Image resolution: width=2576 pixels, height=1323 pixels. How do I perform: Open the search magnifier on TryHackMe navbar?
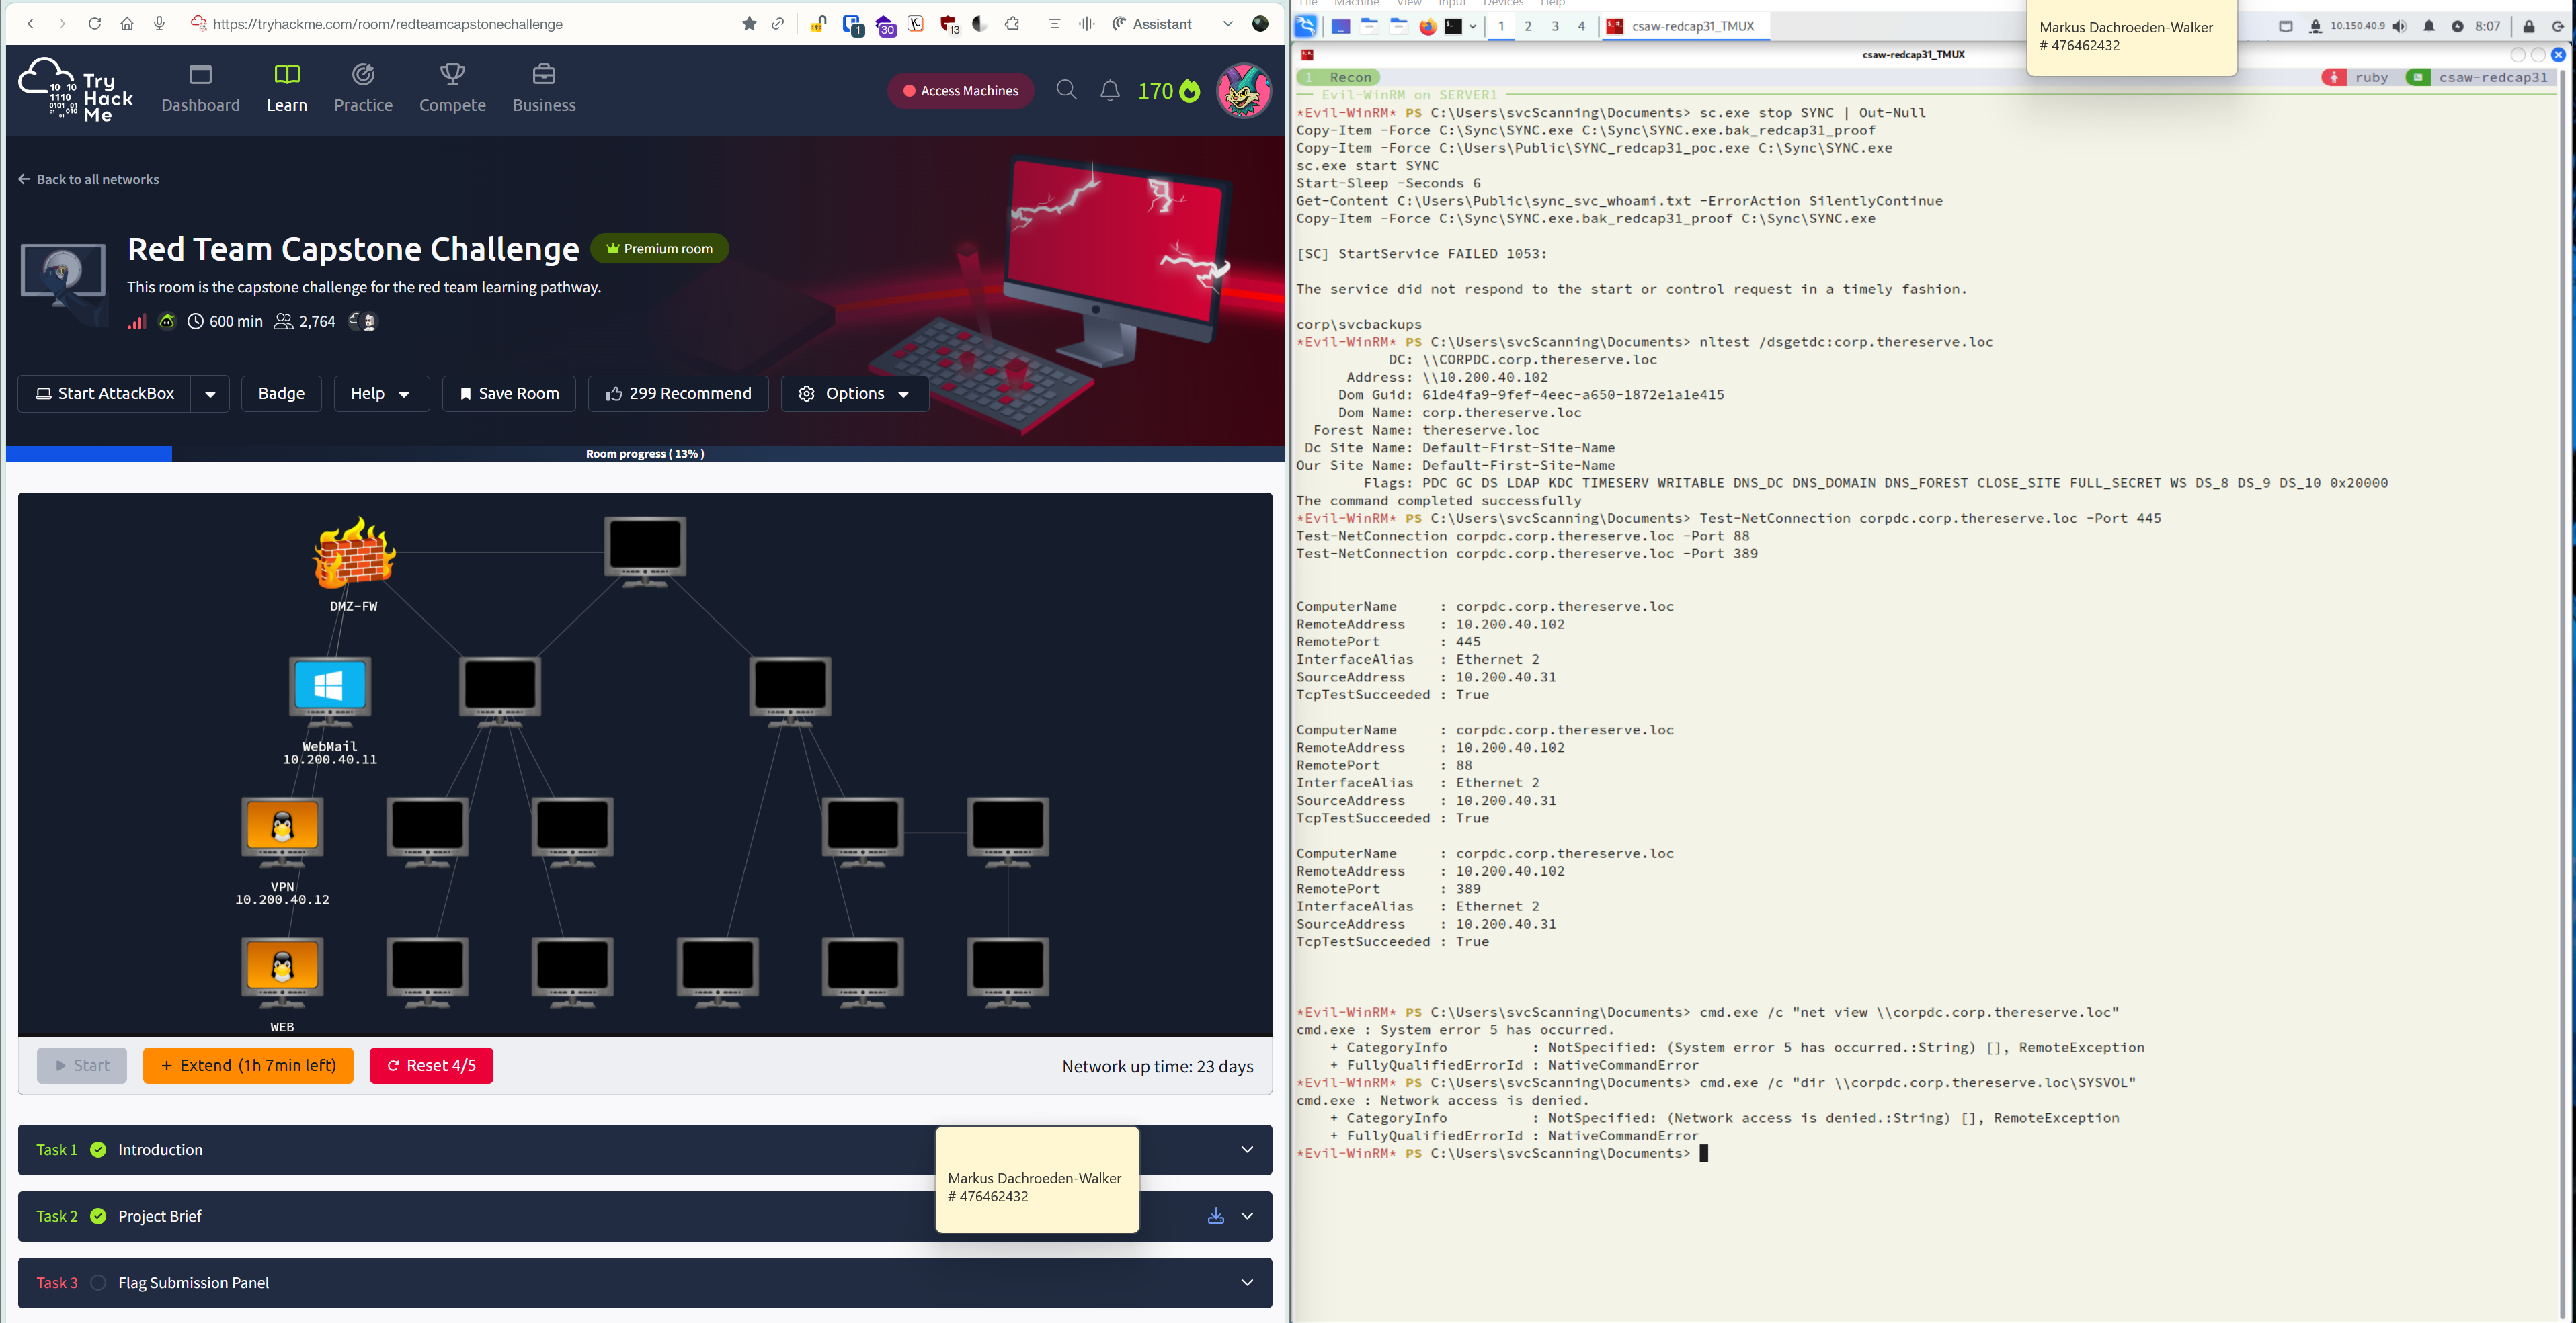pyautogui.click(x=1066, y=90)
